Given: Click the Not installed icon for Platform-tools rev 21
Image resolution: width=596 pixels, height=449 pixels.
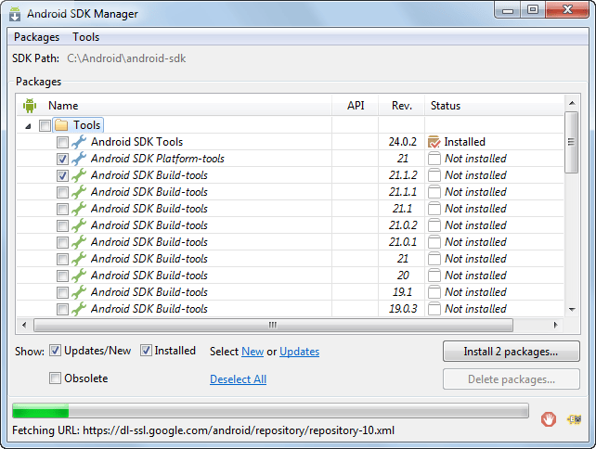Looking at the screenshot, I should pos(434,159).
